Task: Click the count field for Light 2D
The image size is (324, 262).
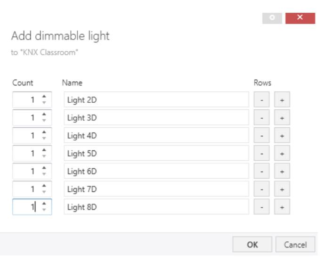Action: point(26,100)
